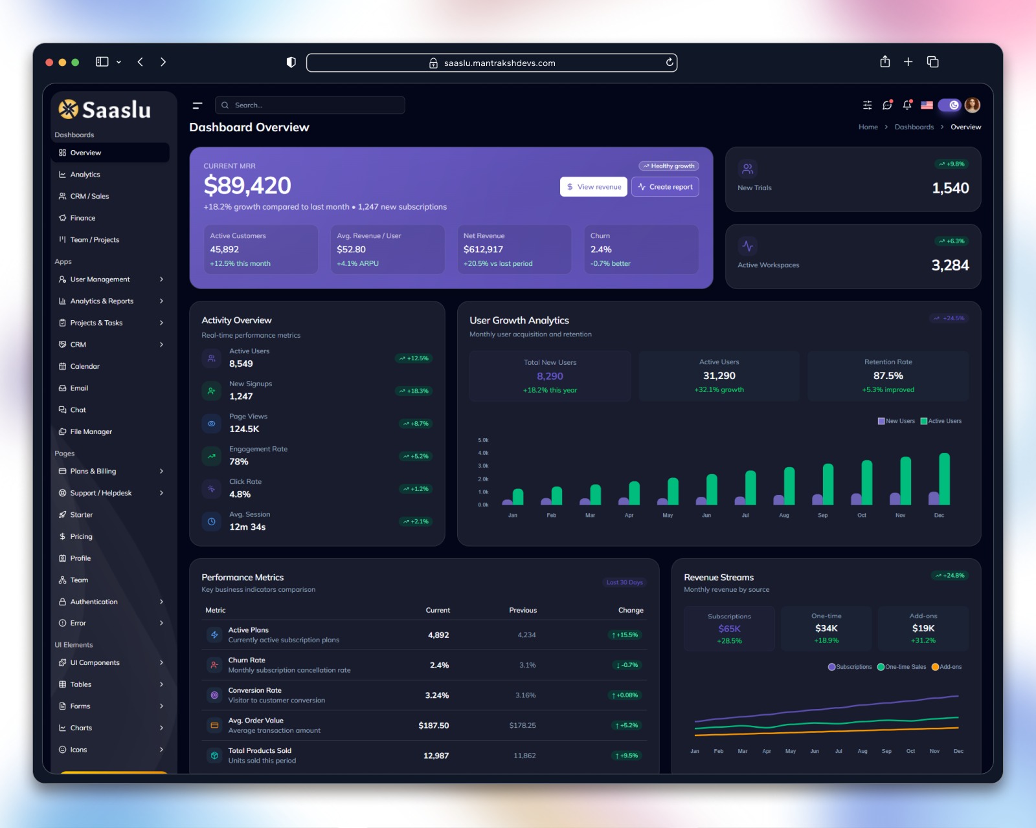
Task: Open the Last 30 Days period selector
Action: click(x=624, y=582)
